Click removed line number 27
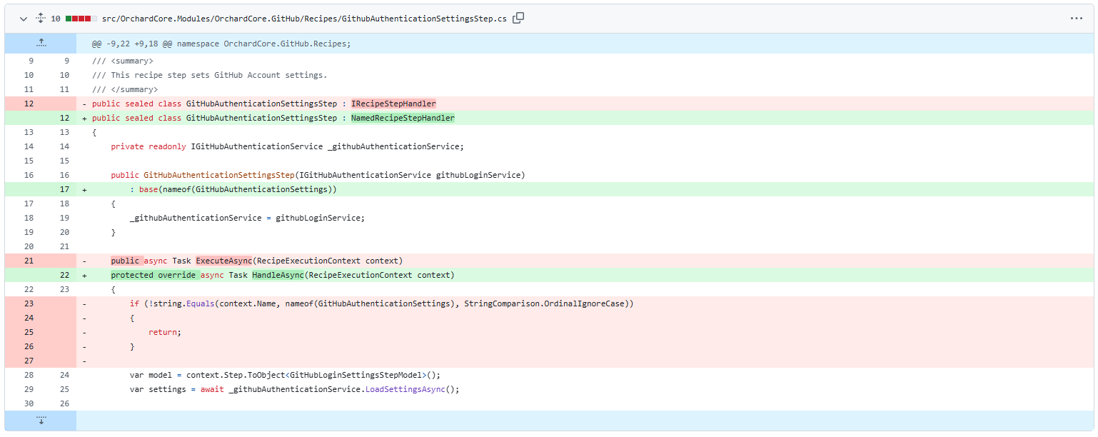The image size is (1098, 437). click(x=29, y=361)
